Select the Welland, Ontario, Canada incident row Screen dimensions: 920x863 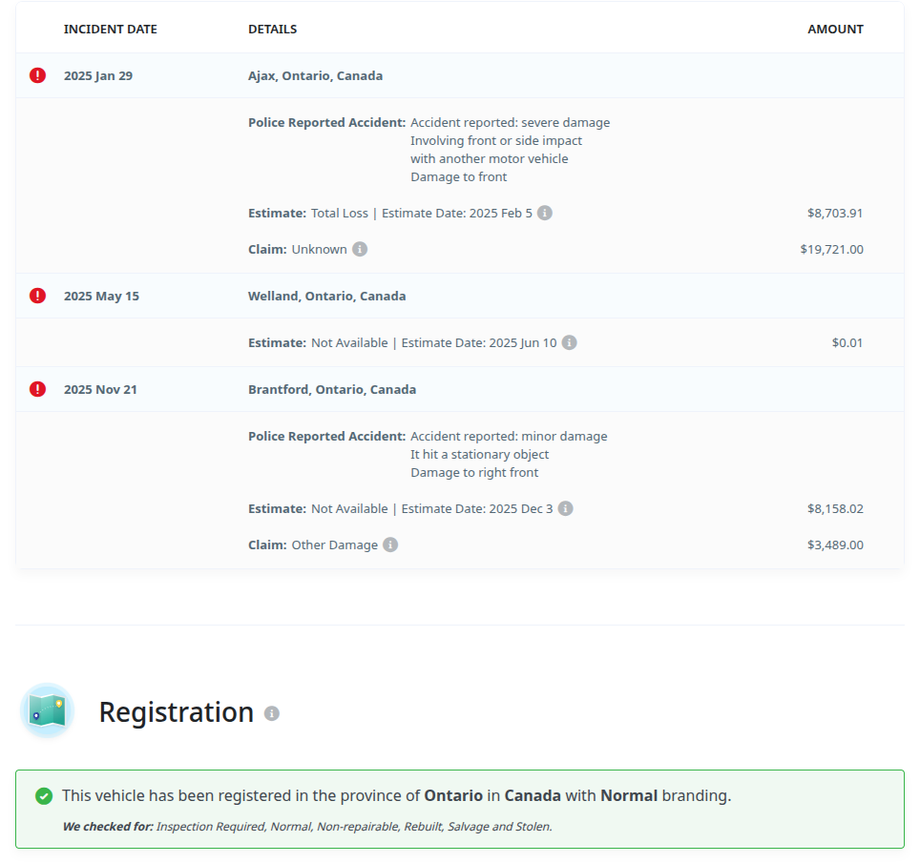tap(326, 296)
